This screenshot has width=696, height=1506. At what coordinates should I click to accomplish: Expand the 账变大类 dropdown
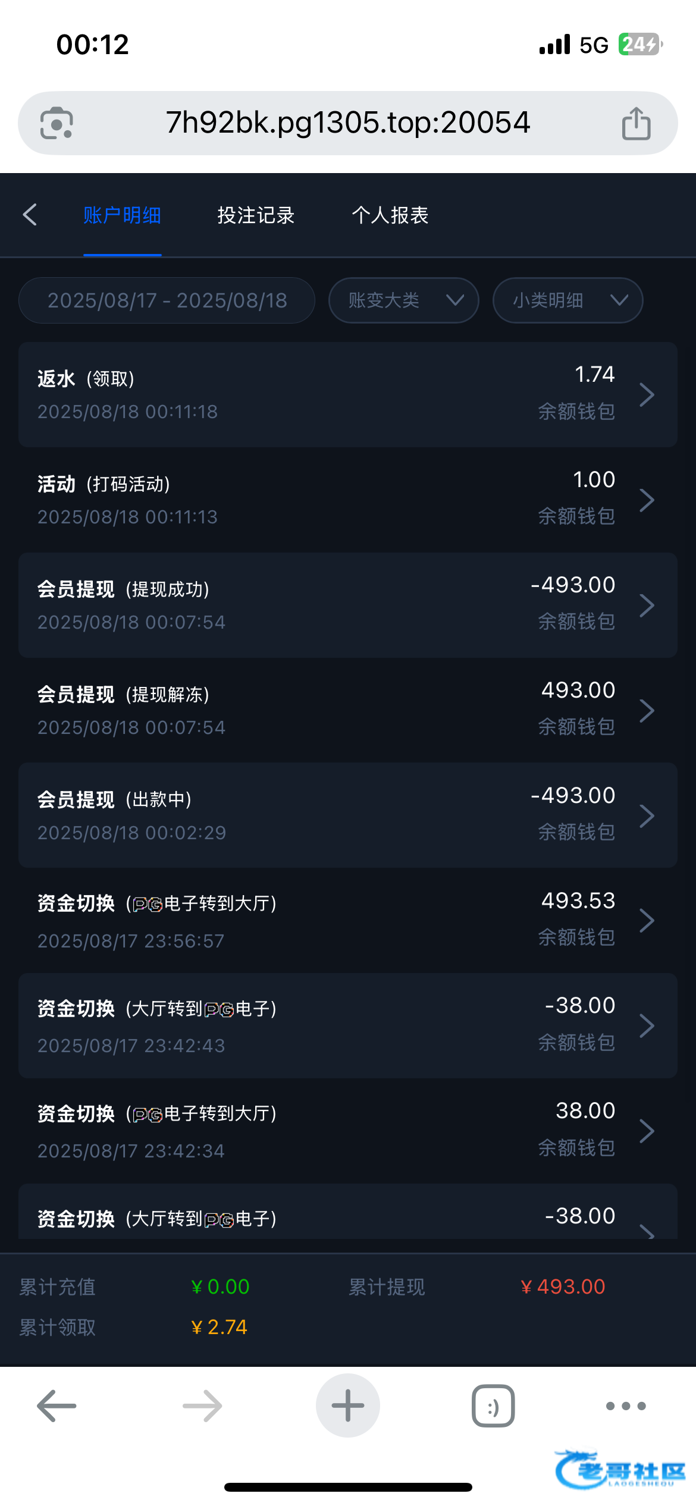point(403,300)
